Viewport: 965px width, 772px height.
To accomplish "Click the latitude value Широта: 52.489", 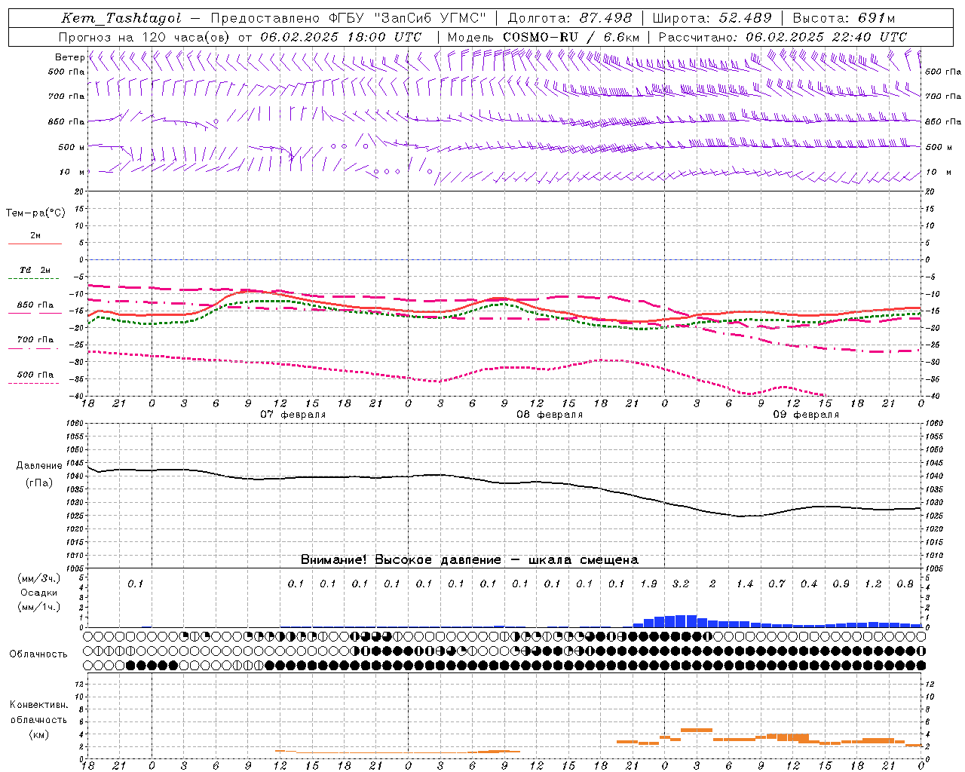I will click(x=712, y=18).
